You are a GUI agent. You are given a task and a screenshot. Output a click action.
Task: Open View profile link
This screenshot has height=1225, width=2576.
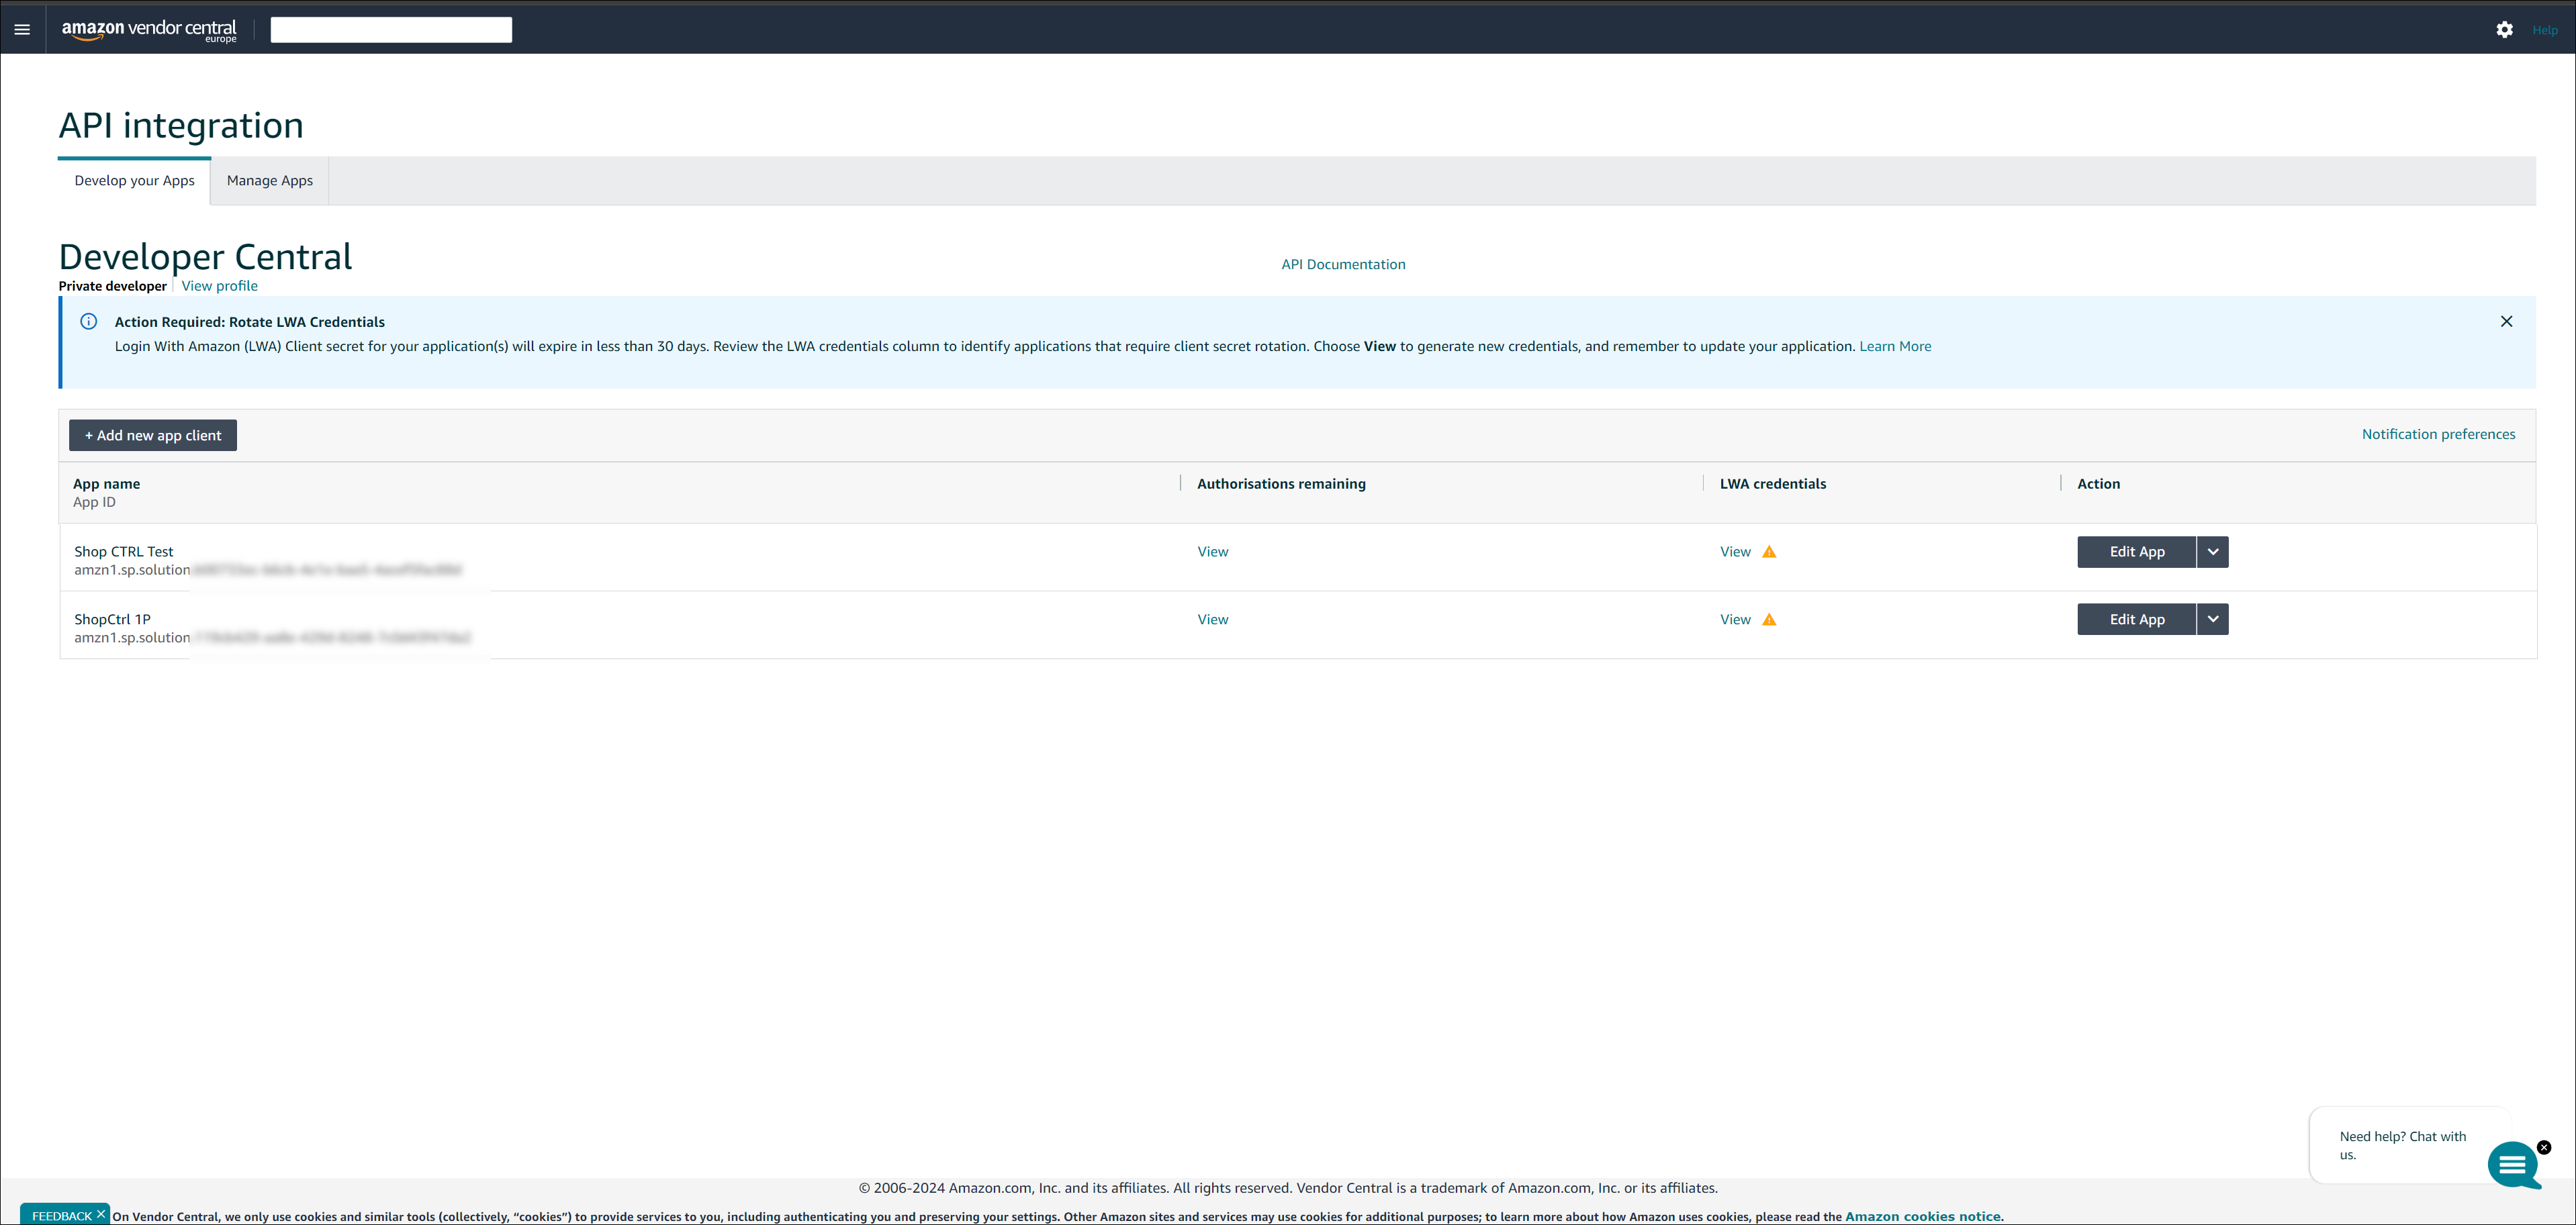tap(219, 286)
